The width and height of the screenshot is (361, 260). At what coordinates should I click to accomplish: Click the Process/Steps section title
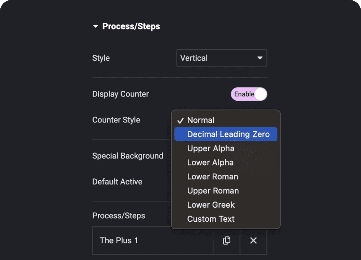tap(131, 26)
